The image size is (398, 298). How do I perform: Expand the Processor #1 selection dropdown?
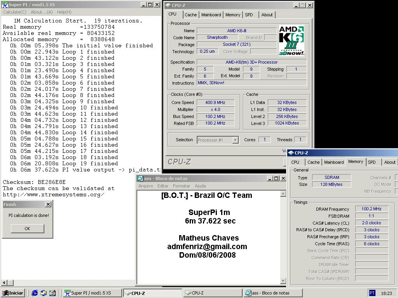(235, 140)
